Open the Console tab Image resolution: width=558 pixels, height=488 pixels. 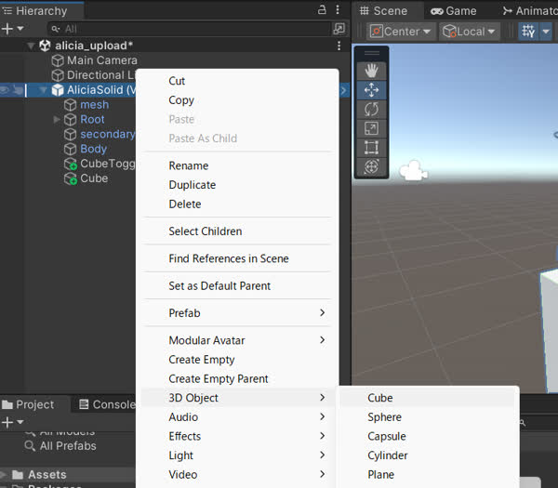point(107,405)
